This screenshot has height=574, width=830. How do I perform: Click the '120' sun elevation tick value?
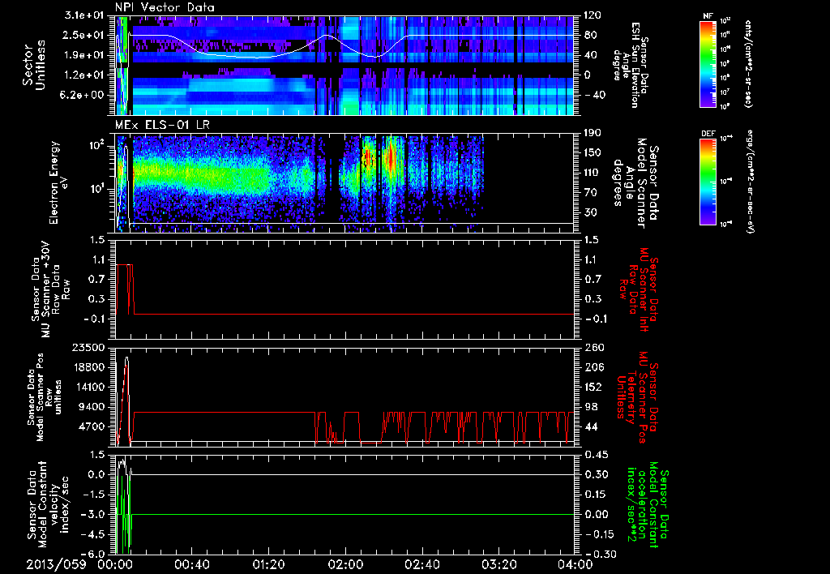pyautogui.click(x=593, y=15)
